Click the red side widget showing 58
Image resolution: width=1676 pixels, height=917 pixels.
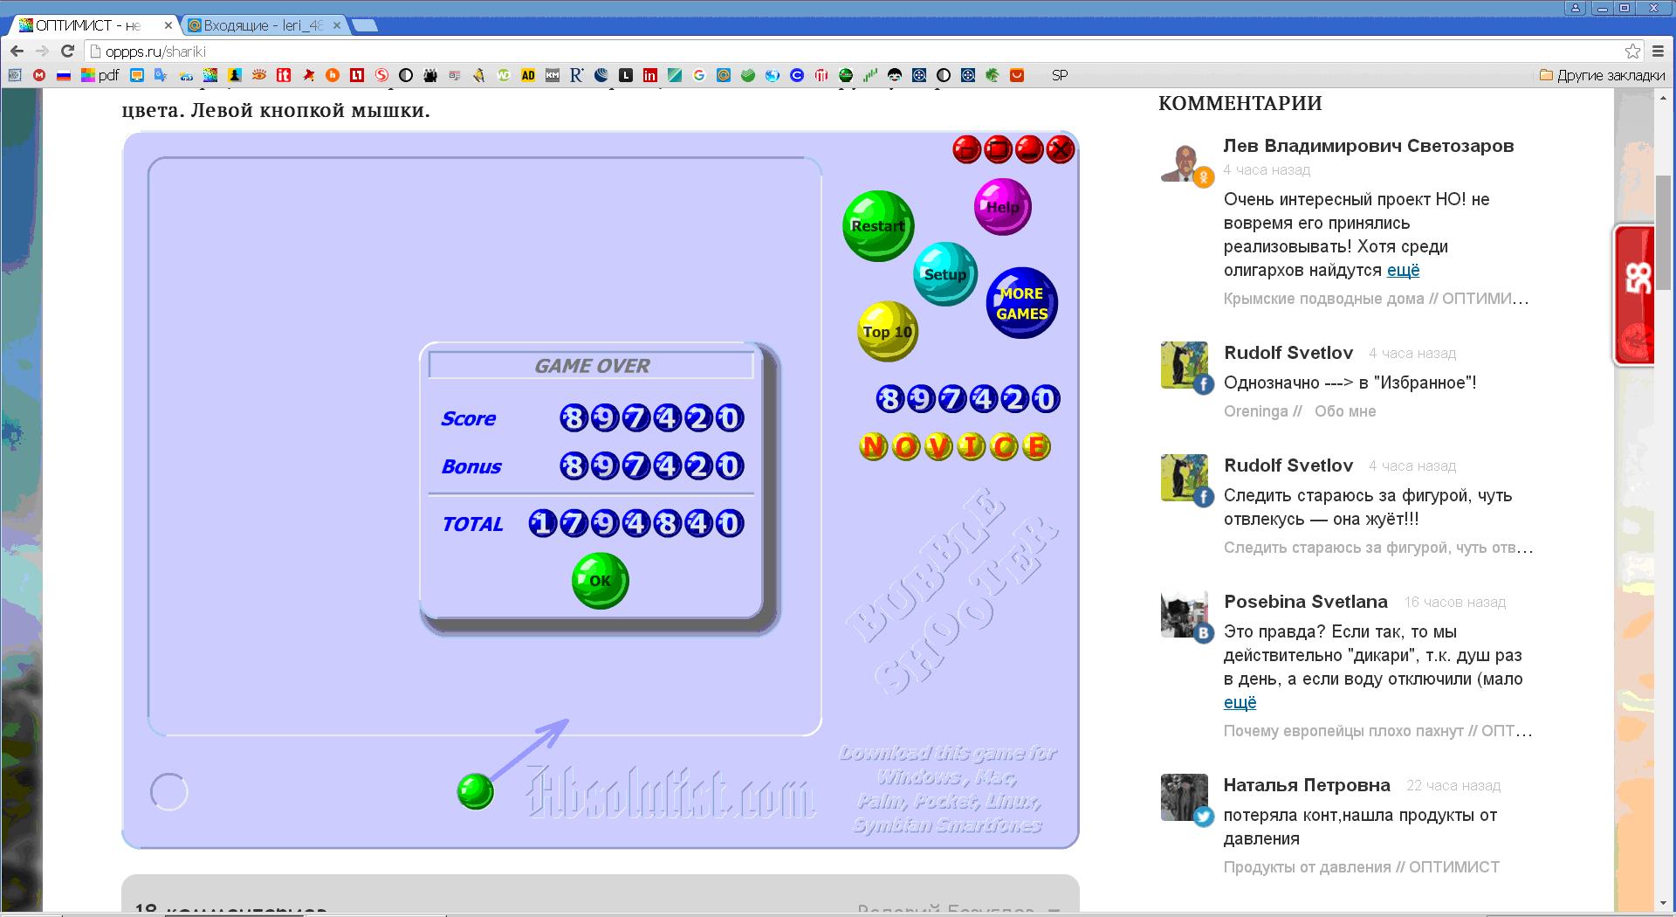[1633, 295]
